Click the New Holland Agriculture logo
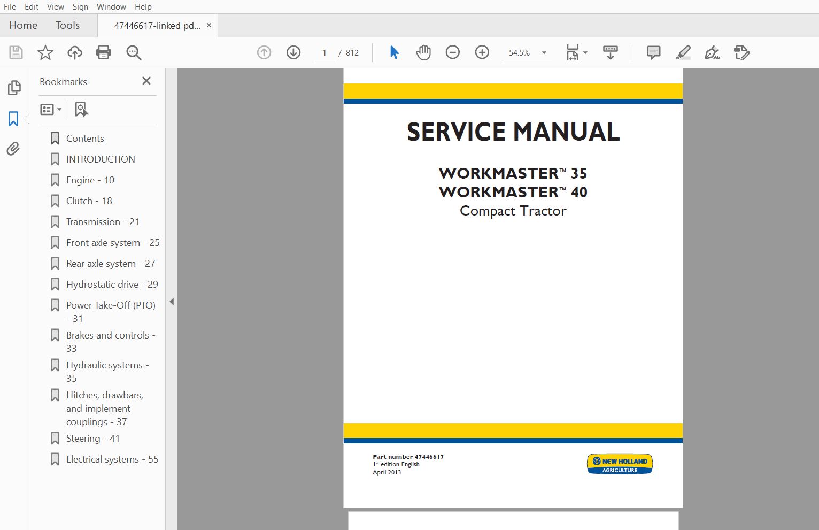 click(620, 464)
